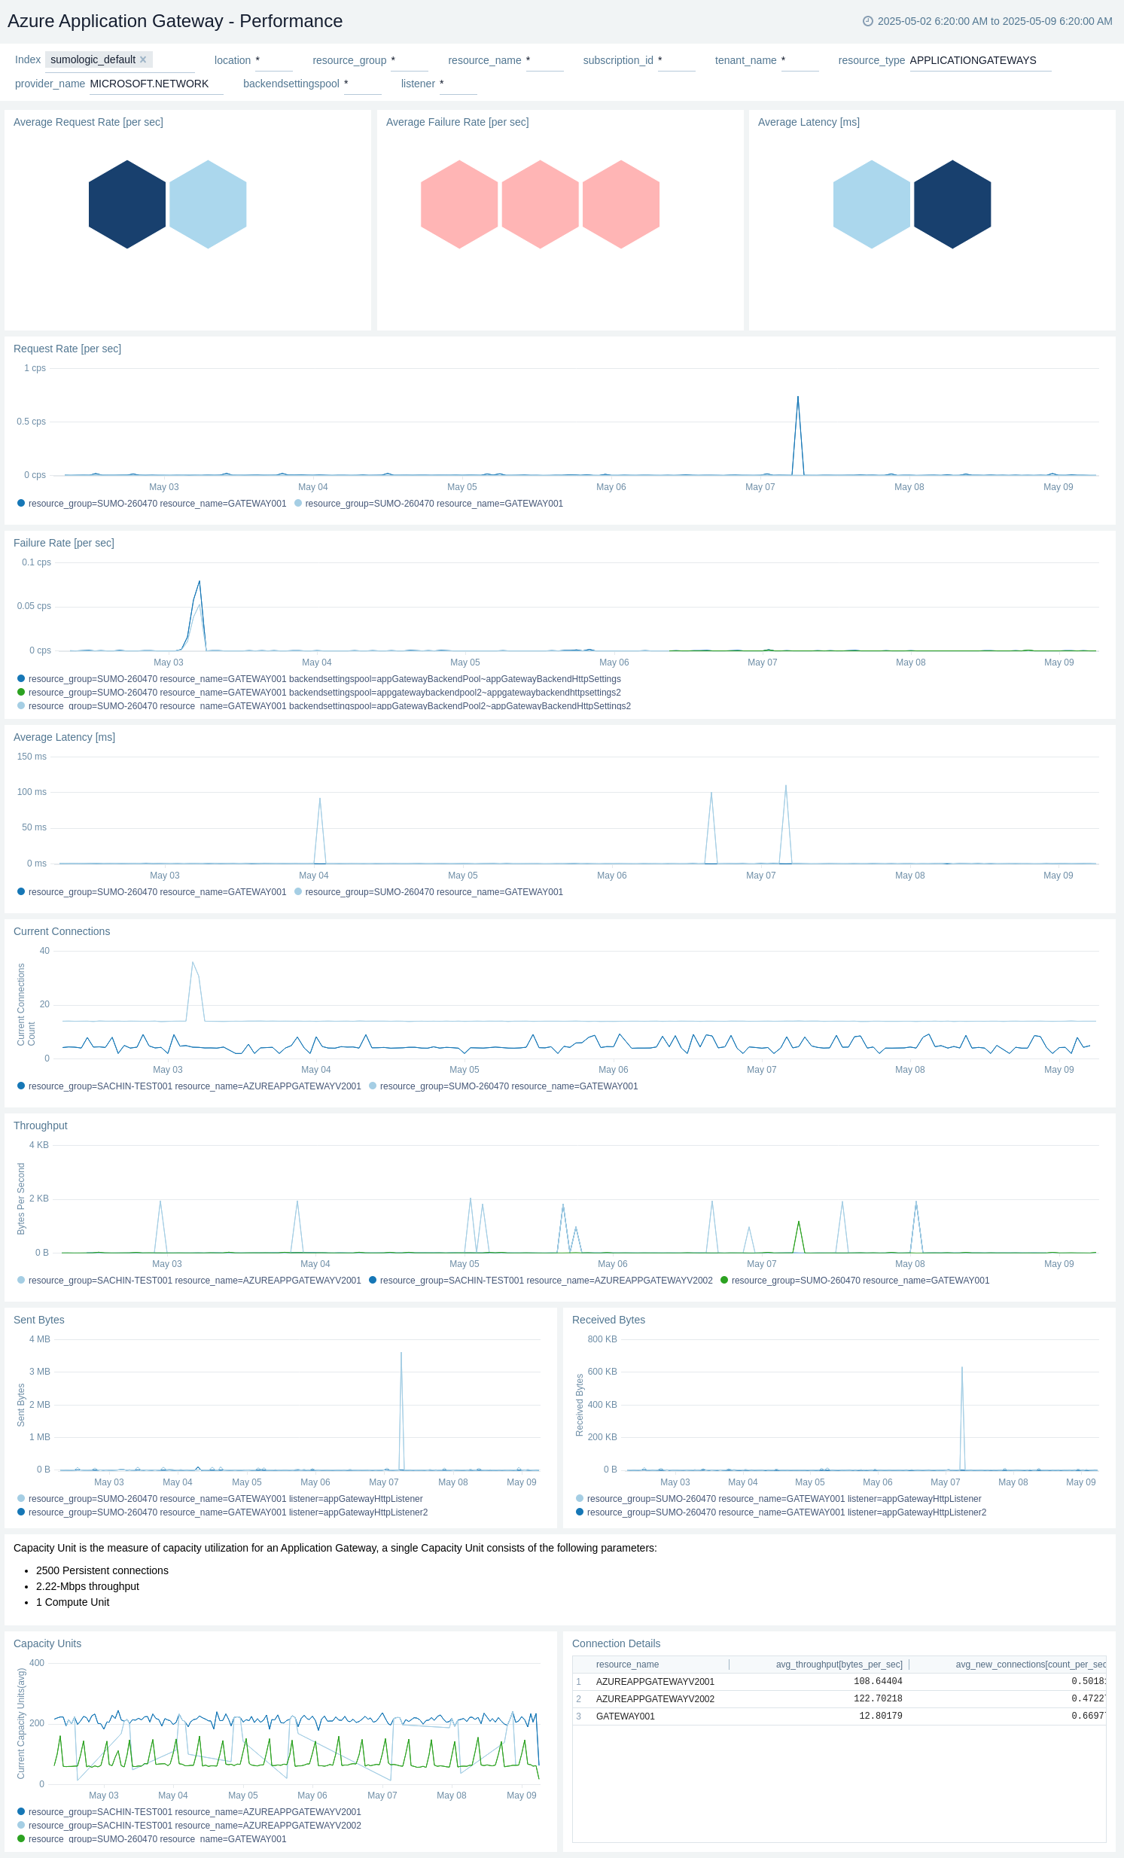Select first pink hexagon in Average Failure Rate
This screenshot has width=1124, height=1858.
[459, 204]
